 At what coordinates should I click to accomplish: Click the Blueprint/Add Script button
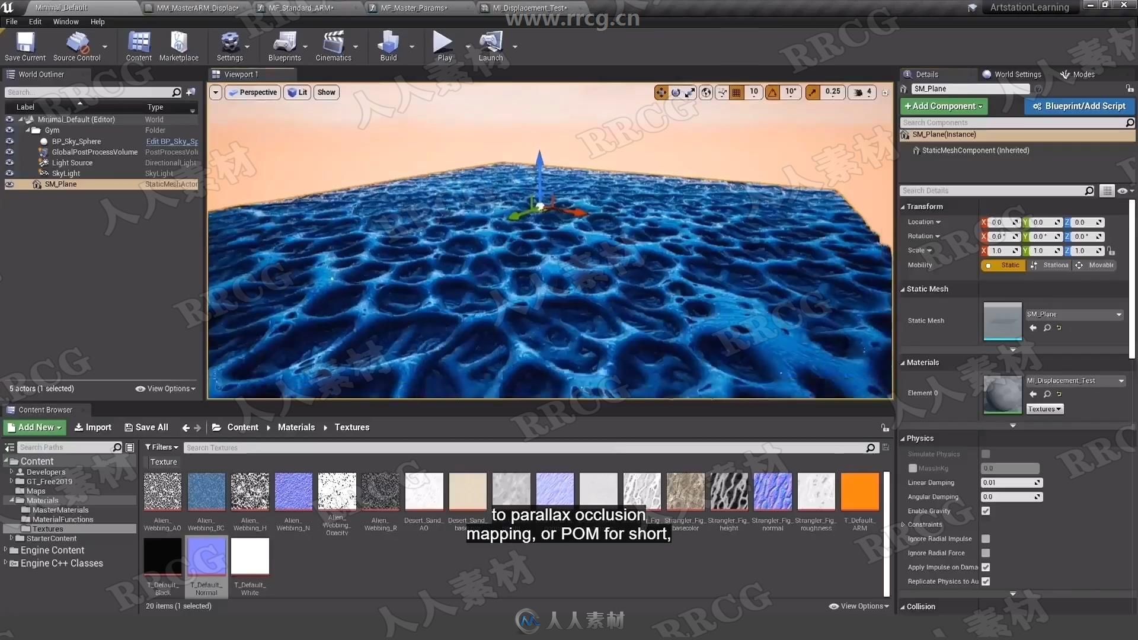click(1079, 106)
